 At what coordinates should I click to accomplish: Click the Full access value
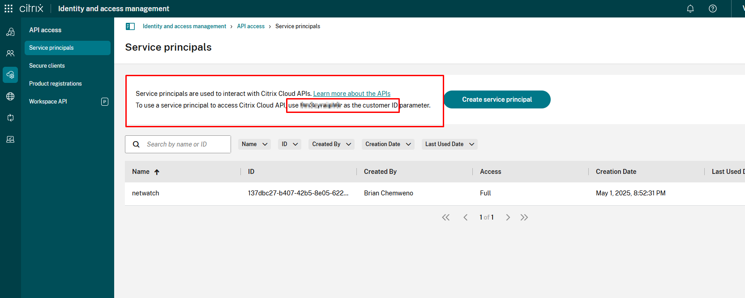tap(485, 193)
